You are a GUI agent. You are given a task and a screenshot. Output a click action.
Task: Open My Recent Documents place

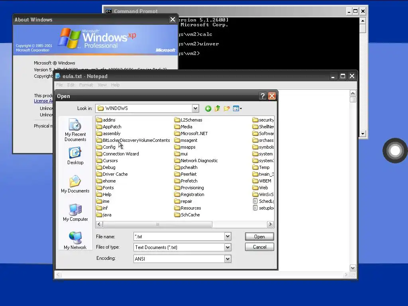pyautogui.click(x=75, y=130)
